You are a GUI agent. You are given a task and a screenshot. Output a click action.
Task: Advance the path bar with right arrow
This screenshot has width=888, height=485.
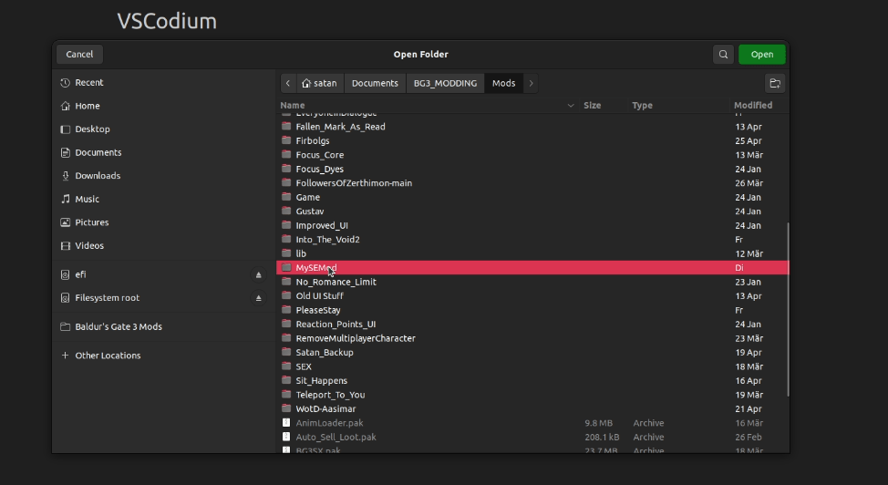point(531,83)
